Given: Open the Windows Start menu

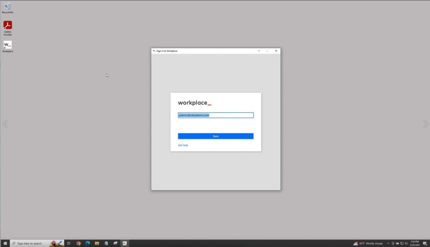Looking at the screenshot, I should [x=5, y=243].
